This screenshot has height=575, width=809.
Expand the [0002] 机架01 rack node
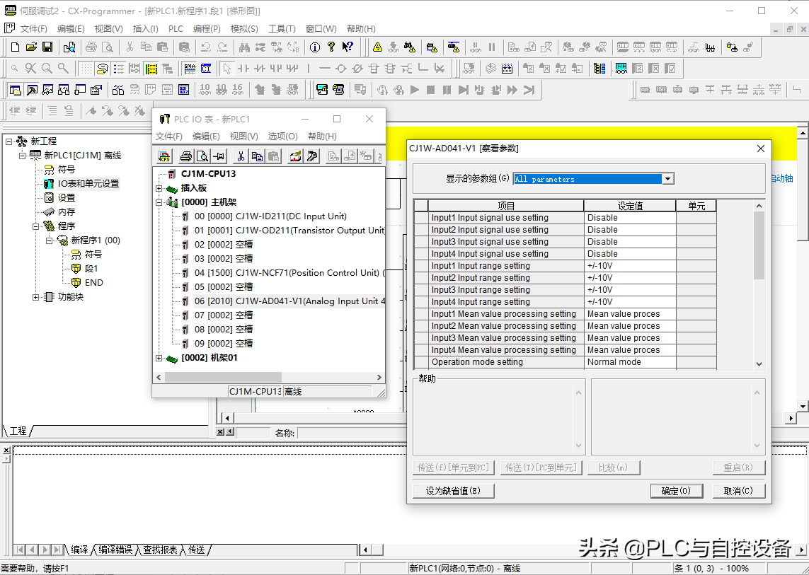159,358
